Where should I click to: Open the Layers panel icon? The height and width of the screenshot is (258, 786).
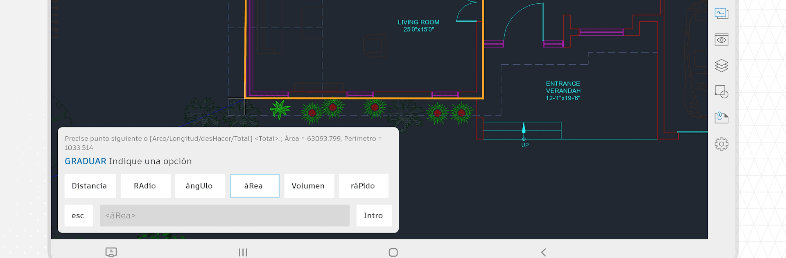[x=721, y=66]
